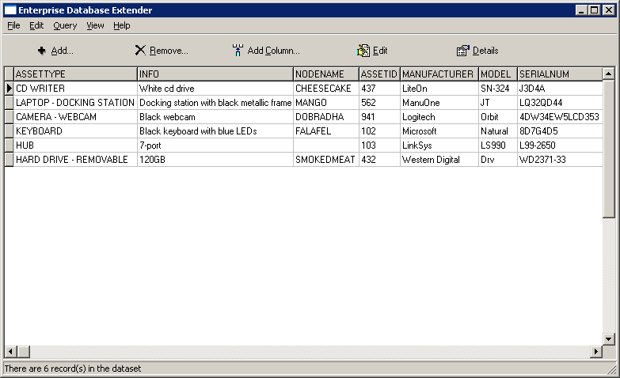Image resolution: width=620 pixels, height=378 pixels.
Task: Click the application icon in title bar
Action: (x=10, y=10)
